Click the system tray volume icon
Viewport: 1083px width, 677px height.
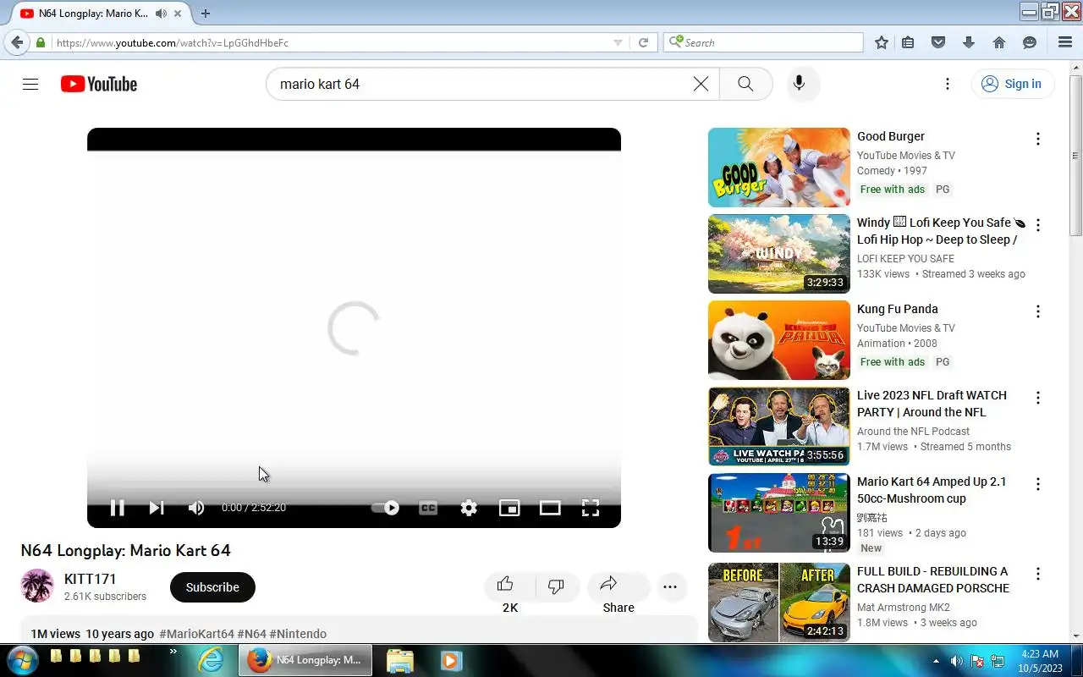pos(956,661)
